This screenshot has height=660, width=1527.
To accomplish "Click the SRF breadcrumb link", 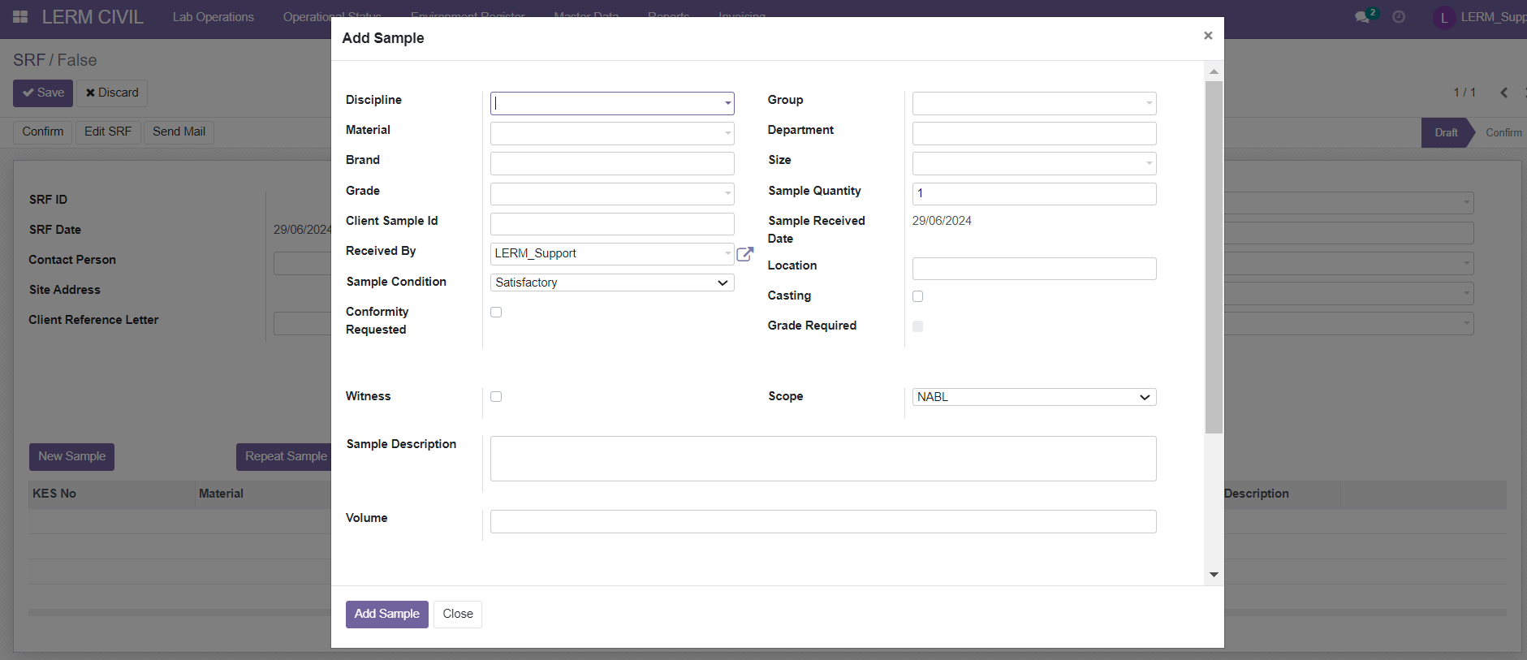I will (x=29, y=60).
